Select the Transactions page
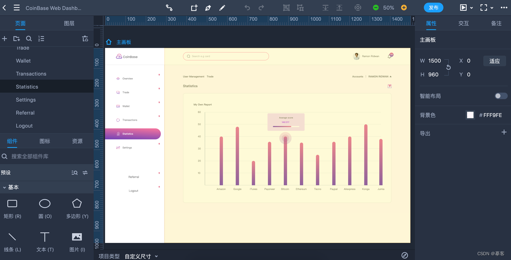The image size is (511, 260). pyautogui.click(x=47, y=74)
